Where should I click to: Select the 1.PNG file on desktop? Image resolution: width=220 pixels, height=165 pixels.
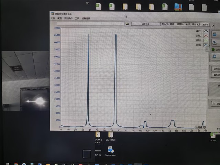tap(98, 153)
